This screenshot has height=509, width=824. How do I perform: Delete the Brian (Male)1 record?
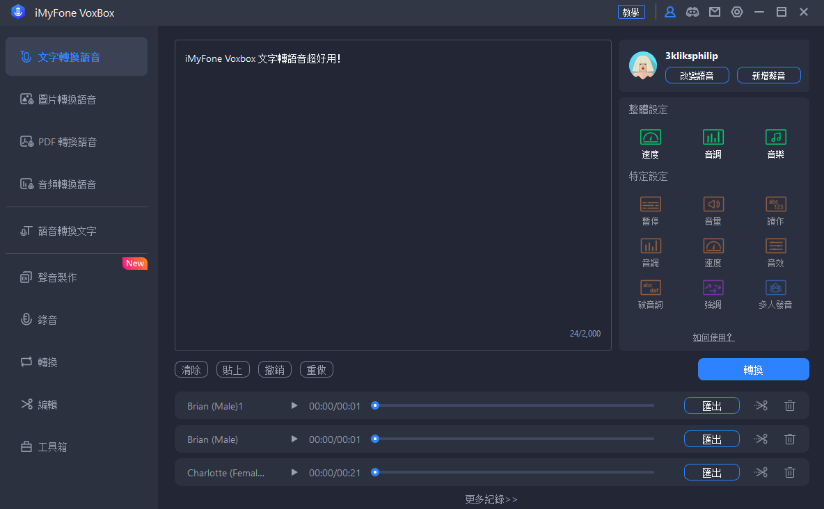pos(789,405)
